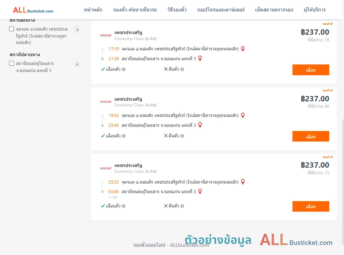Click the ฿237.00 price on the 23:55 trip
Image resolution: width=344 pixels, height=255 pixels.
pos(315,165)
